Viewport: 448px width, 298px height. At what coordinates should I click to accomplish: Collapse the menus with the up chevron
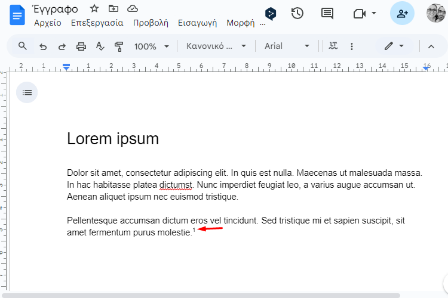(x=431, y=46)
